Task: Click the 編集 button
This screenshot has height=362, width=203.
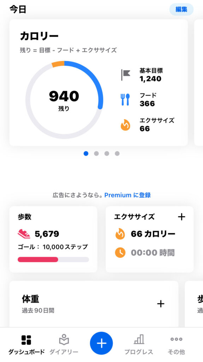Action: click(181, 10)
